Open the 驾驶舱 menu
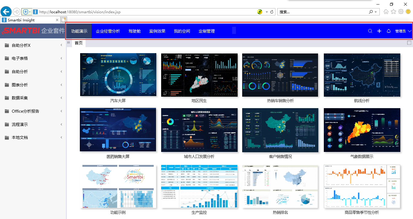The width and height of the screenshot is (413, 219). point(135,31)
